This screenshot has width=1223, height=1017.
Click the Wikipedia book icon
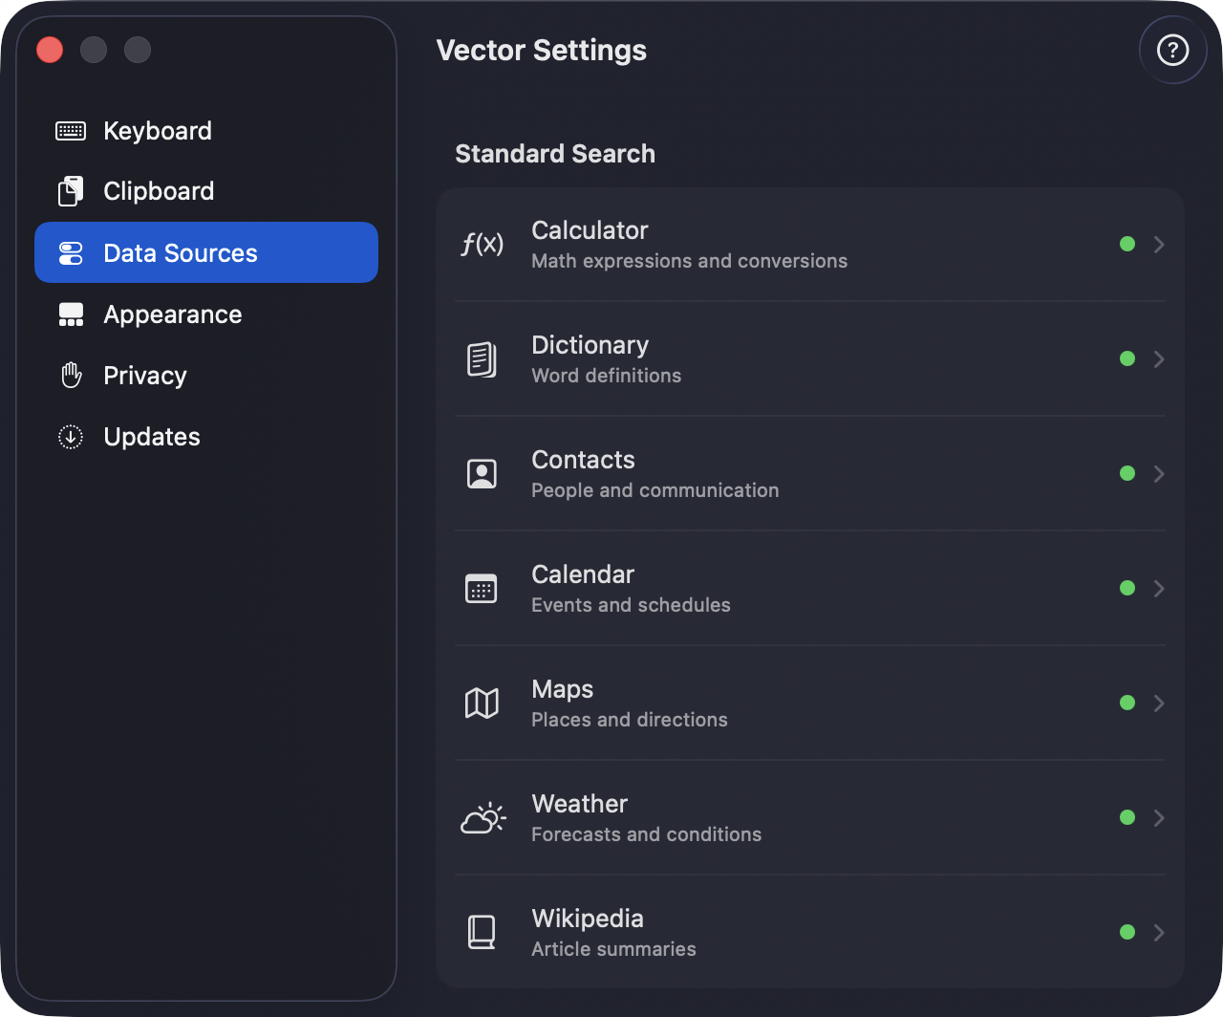pos(482,932)
